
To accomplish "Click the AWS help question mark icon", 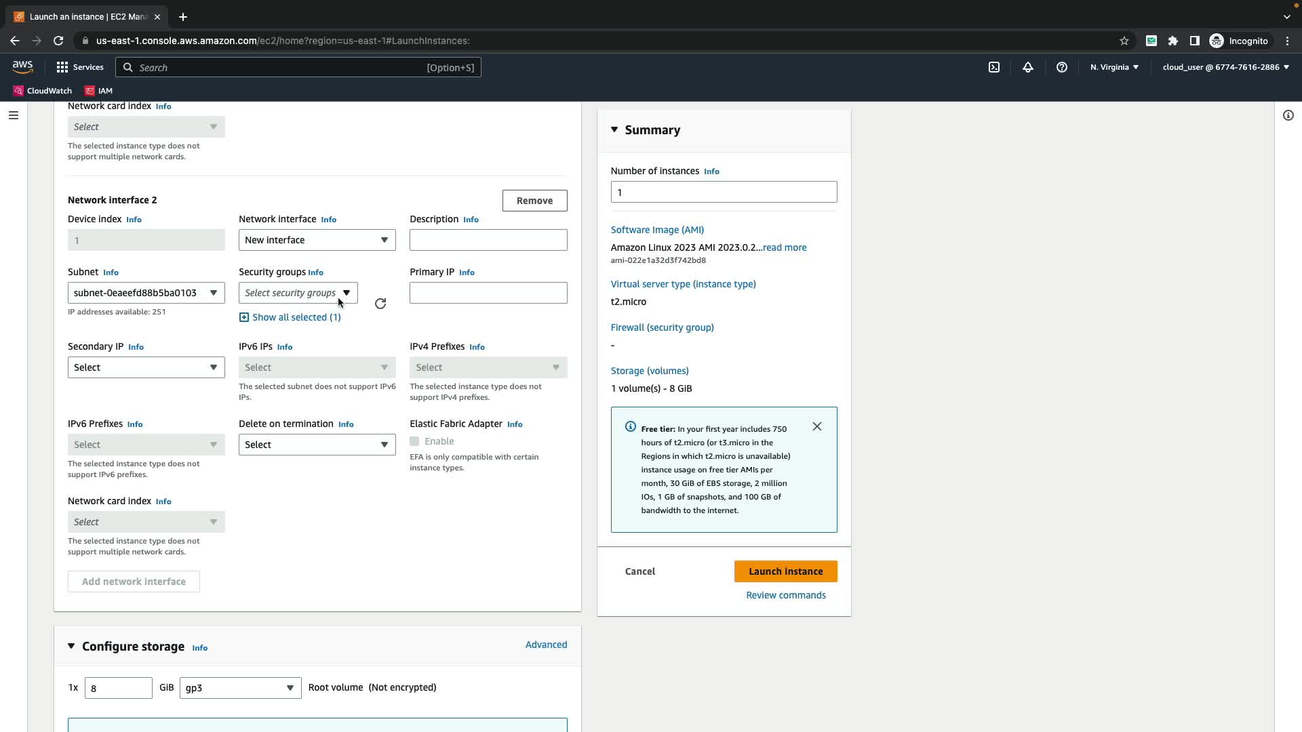I will click(x=1062, y=67).
